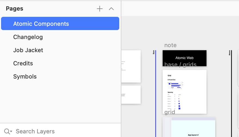
Task: Select the lower white artboard at left edge
Action: tap(131, 95)
